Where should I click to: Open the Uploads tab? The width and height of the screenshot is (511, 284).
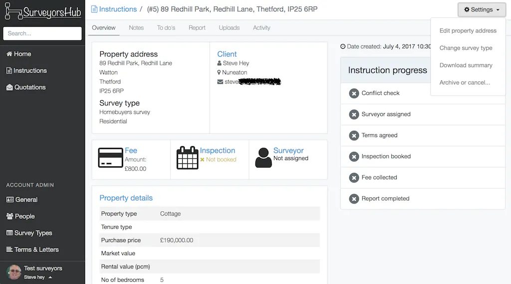pos(229,27)
